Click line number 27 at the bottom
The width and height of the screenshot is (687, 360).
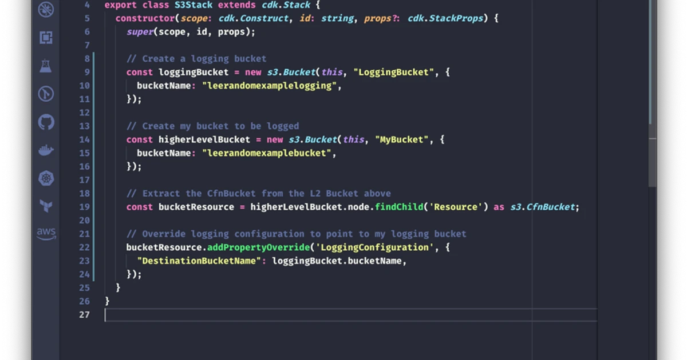tap(84, 314)
